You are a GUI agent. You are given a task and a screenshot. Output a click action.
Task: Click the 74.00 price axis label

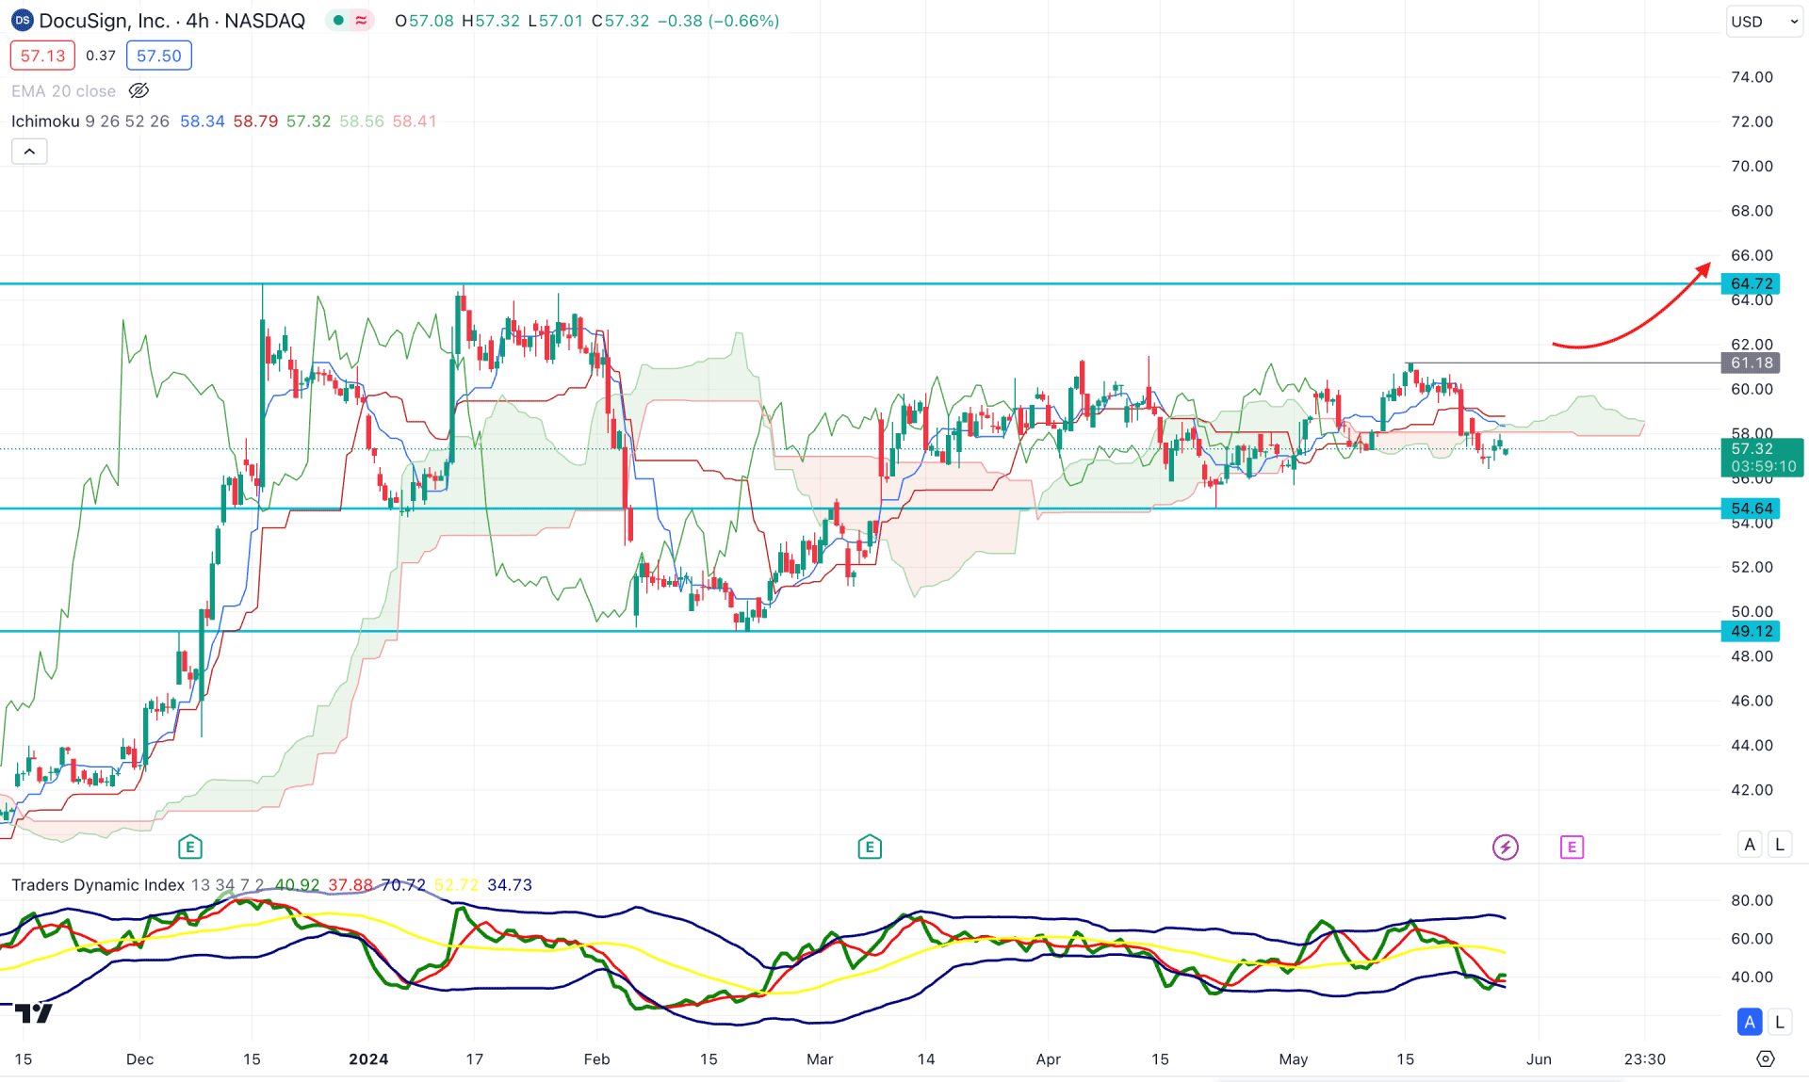[x=1752, y=77]
